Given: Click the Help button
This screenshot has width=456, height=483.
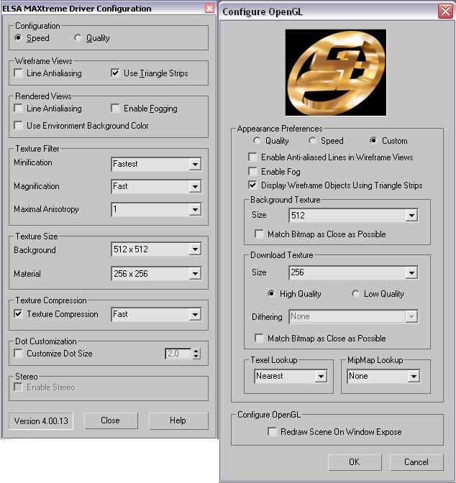Looking at the screenshot, I should [178, 420].
